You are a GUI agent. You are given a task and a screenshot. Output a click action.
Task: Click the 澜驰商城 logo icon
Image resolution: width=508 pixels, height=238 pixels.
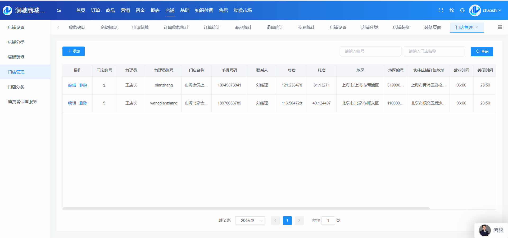point(7,10)
